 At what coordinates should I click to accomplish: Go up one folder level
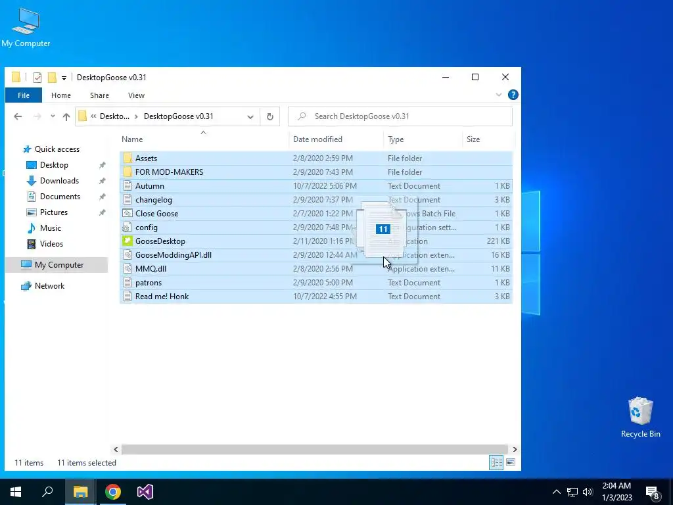(66, 116)
